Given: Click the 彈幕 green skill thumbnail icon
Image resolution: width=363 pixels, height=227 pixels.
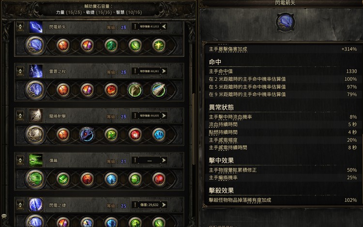Looking at the screenshot, I should tap(36, 160).
